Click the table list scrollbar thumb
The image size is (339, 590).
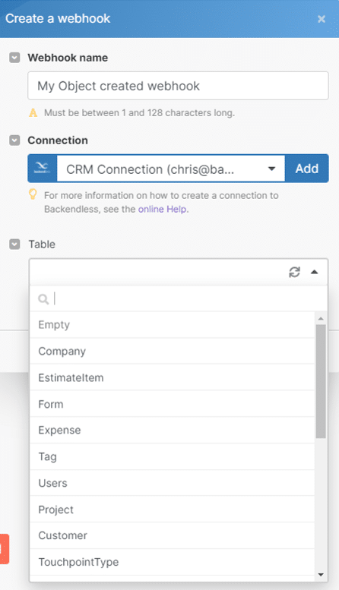321,381
